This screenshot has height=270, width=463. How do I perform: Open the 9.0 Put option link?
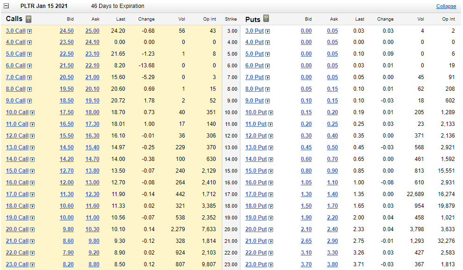click(254, 101)
